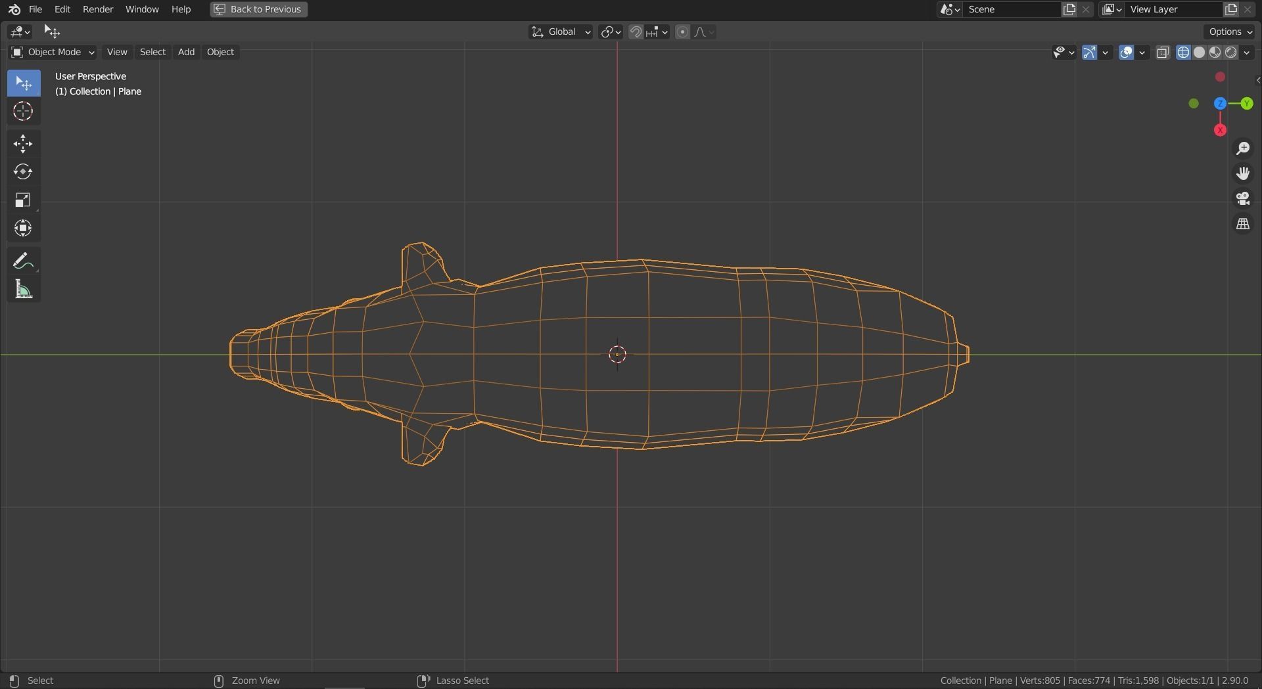Open the Edit menu

coord(62,9)
